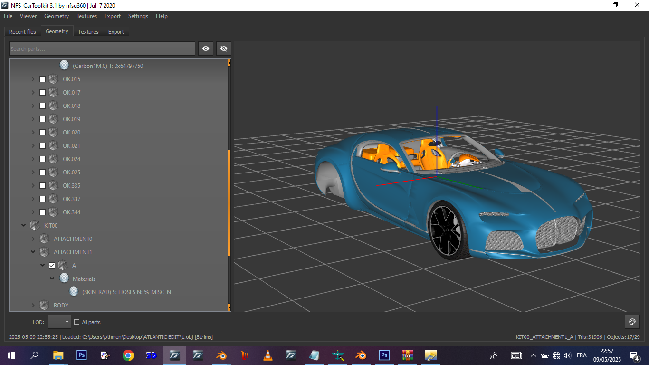Tick the All parts checkbox
Screen dimensions: 649x365
[x=77, y=322]
